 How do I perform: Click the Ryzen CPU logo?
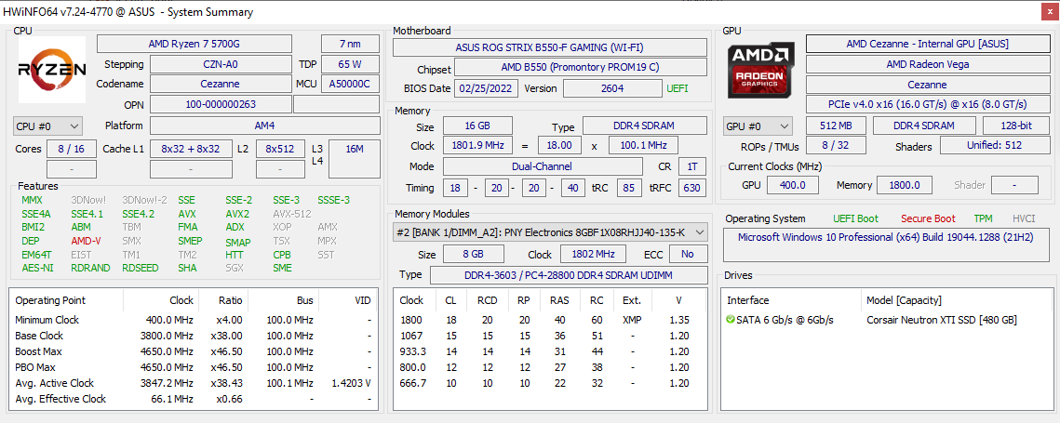tap(51, 70)
